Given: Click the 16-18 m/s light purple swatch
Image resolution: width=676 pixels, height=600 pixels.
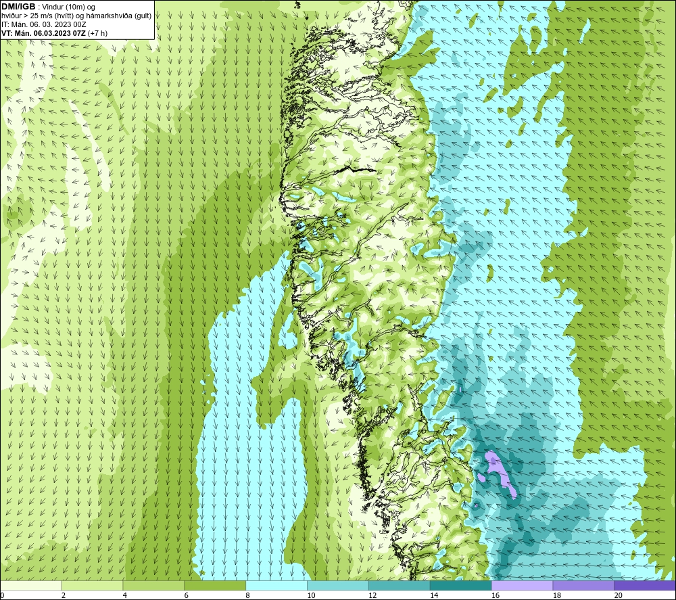Looking at the screenshot, I should [522, 585].
